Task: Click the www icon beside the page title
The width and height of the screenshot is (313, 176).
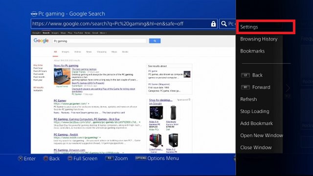Action: (34, 14)
